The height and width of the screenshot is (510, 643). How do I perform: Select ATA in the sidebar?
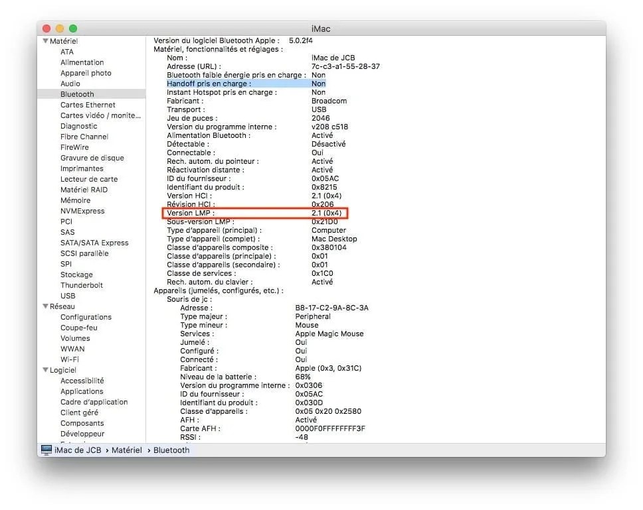[x=67, y=52]
